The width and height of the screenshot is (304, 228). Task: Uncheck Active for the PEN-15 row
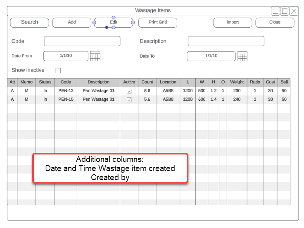129,100
